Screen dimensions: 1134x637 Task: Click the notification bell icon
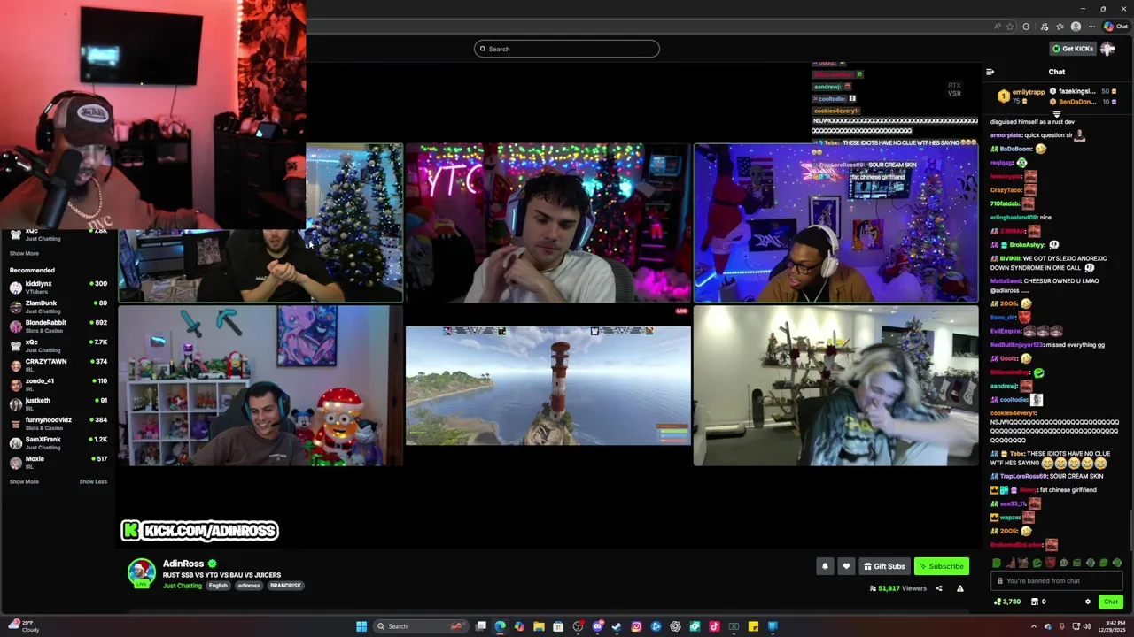click(x=825, y=566)
